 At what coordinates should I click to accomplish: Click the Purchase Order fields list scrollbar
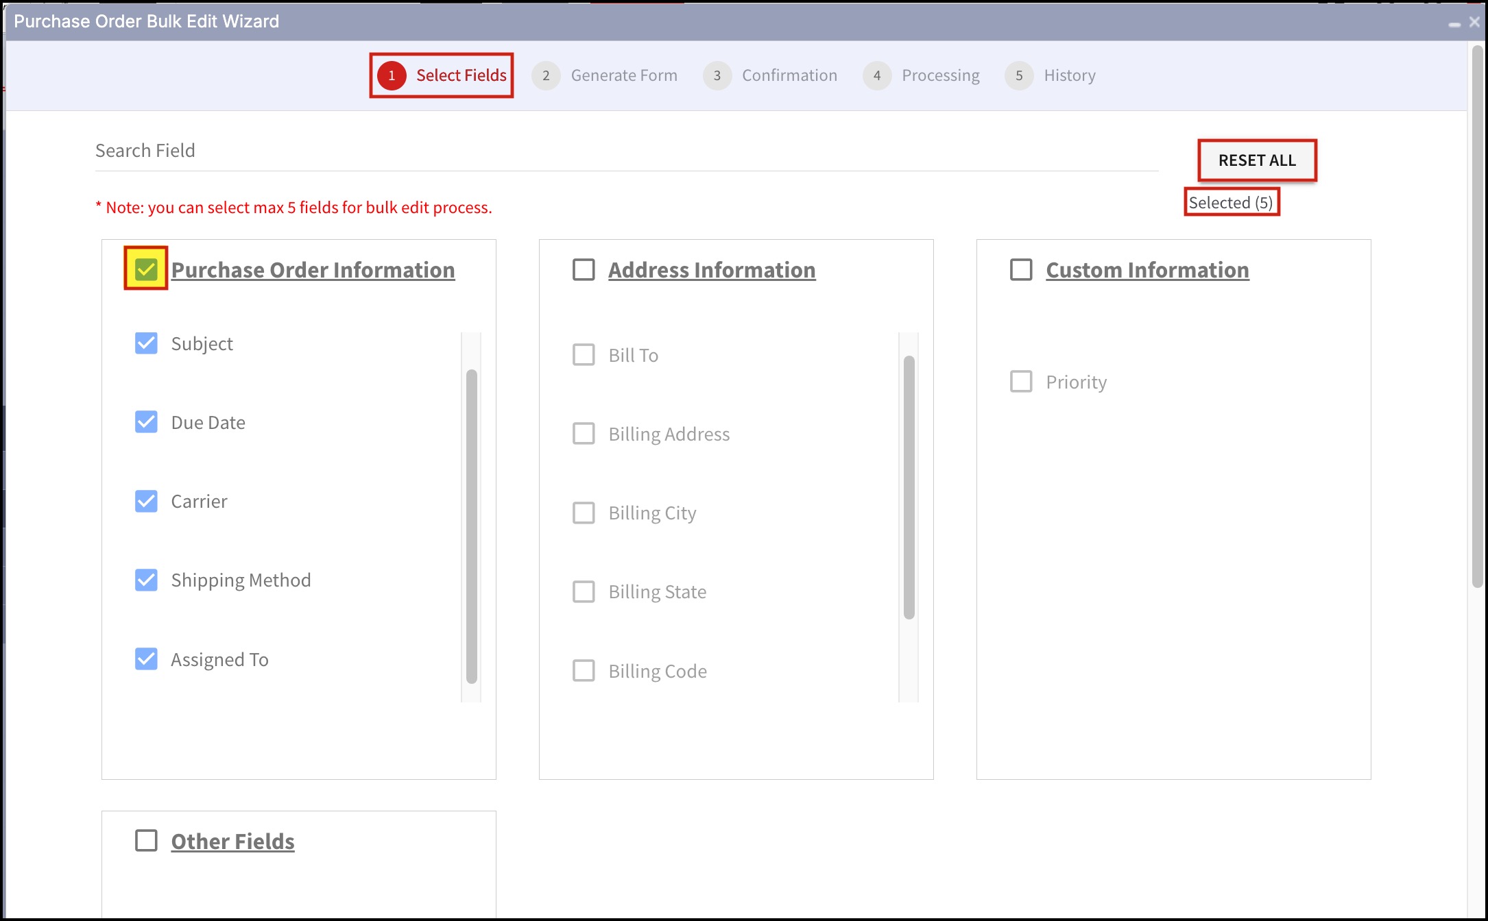click(472, 525)
